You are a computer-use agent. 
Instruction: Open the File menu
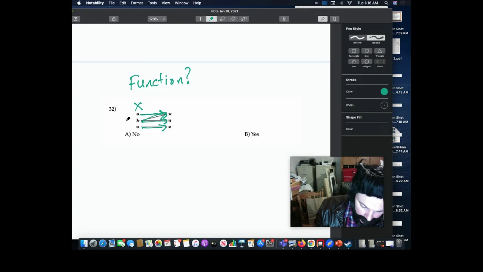click(x=112, y=3)
